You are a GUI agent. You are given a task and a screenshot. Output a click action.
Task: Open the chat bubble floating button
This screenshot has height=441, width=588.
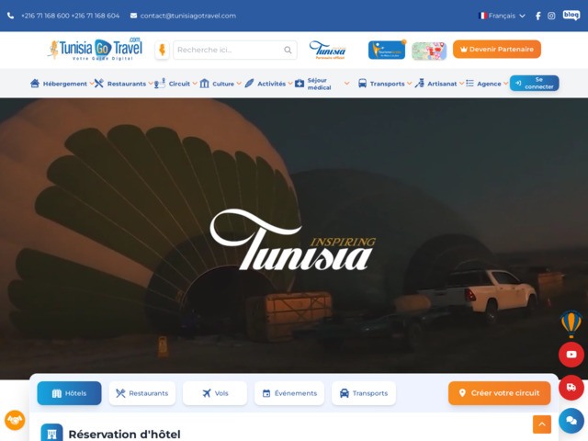point(571,421)
